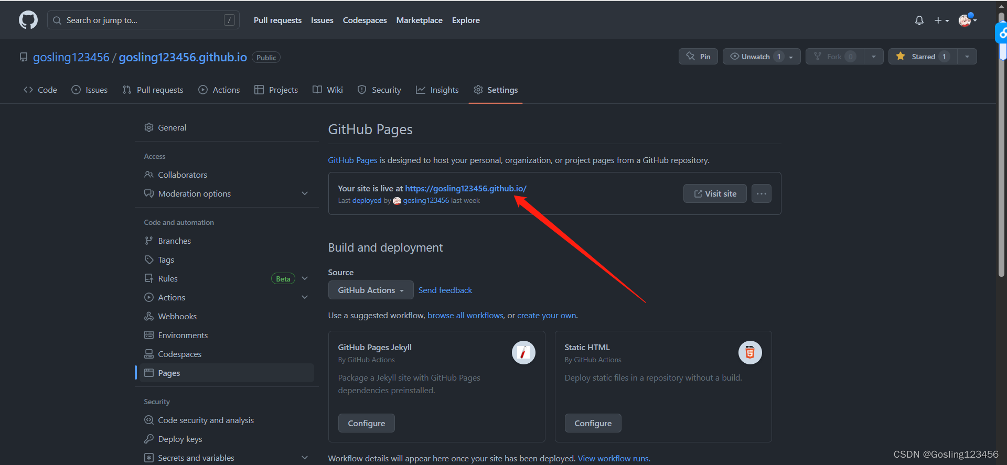Click the Rules Beta badge
This screenshot has width=1007, height=465.
(283, 279)
